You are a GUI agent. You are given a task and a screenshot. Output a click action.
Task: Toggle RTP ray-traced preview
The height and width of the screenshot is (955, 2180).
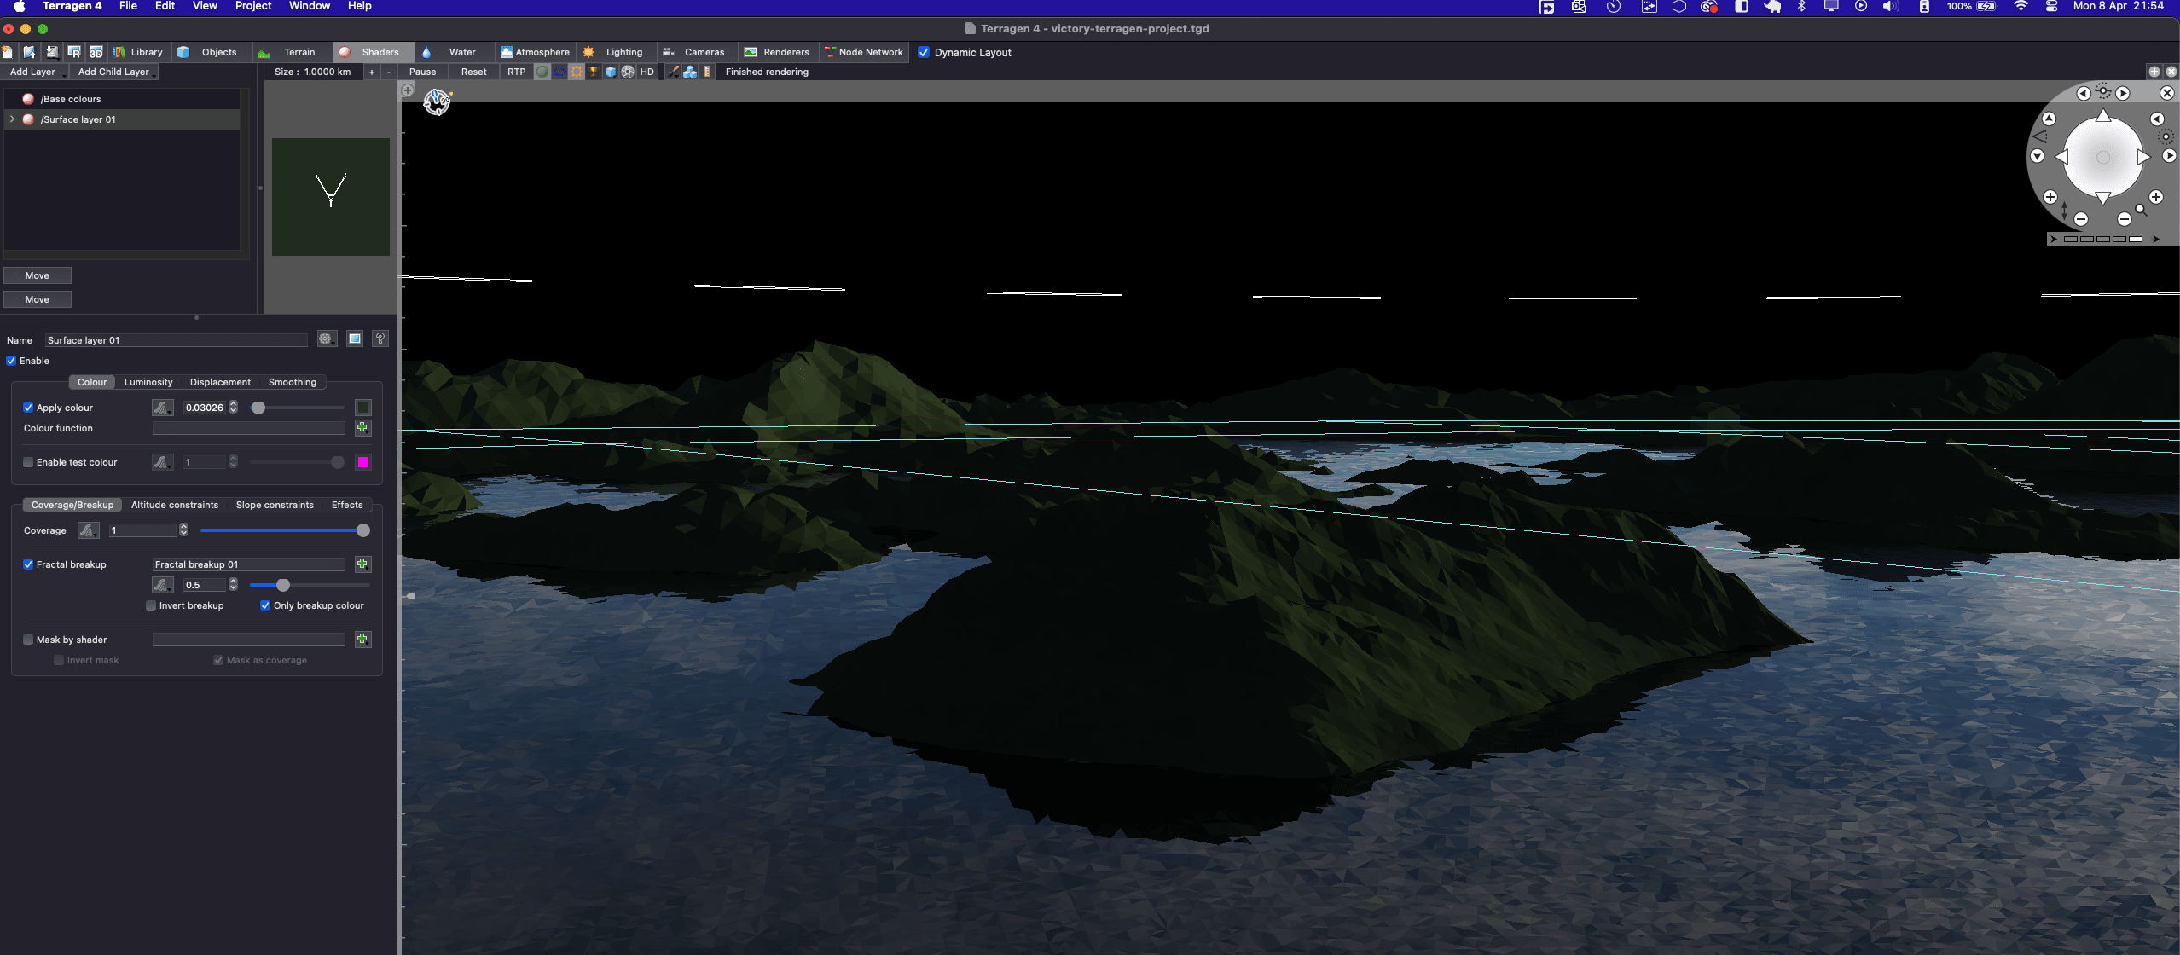516,72
